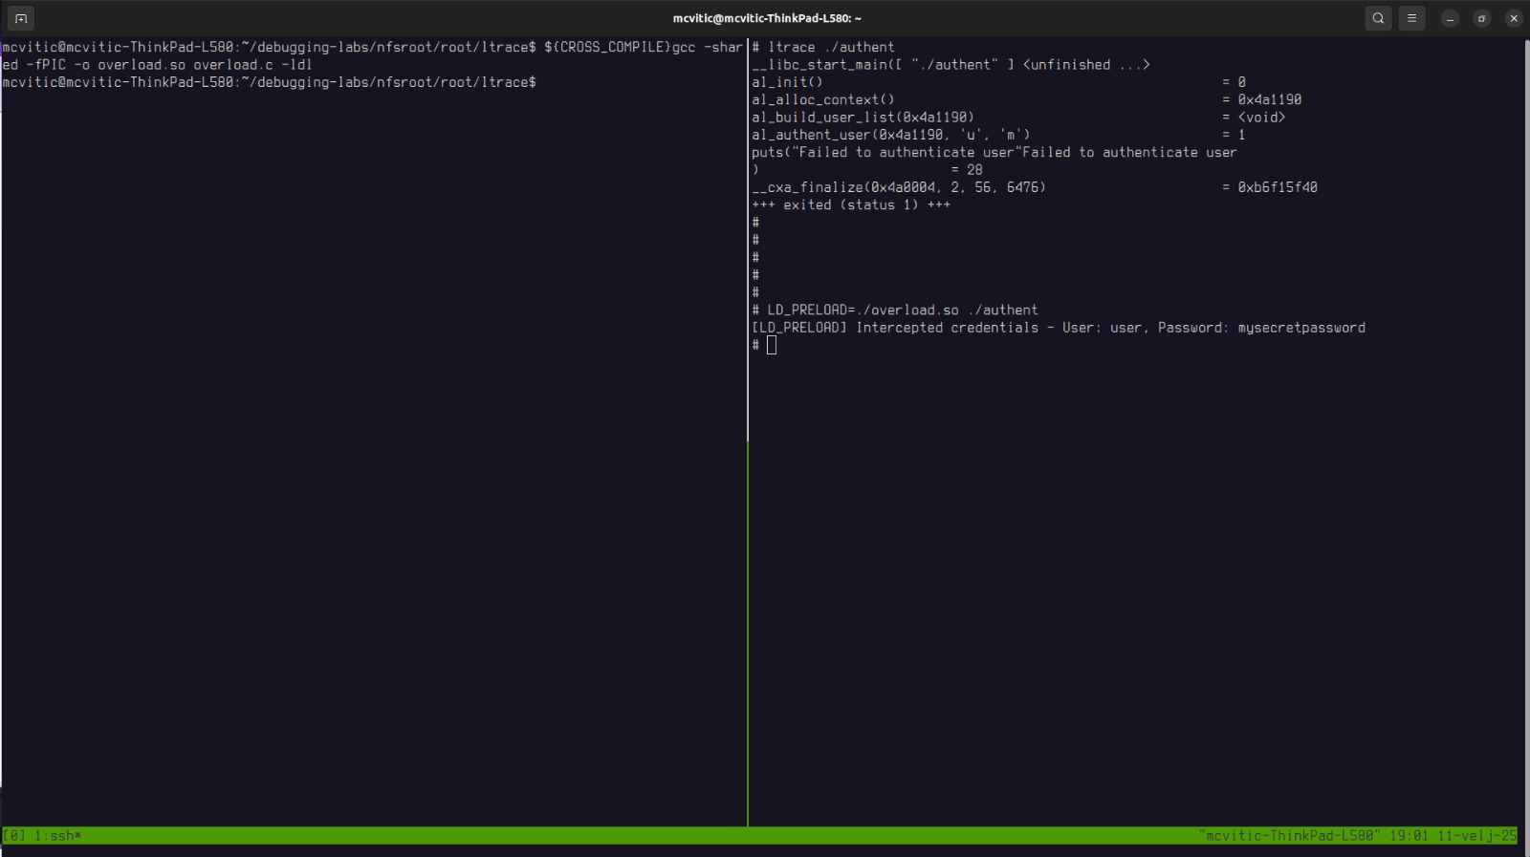Click the al_authent_user trace line

point(890,135)
